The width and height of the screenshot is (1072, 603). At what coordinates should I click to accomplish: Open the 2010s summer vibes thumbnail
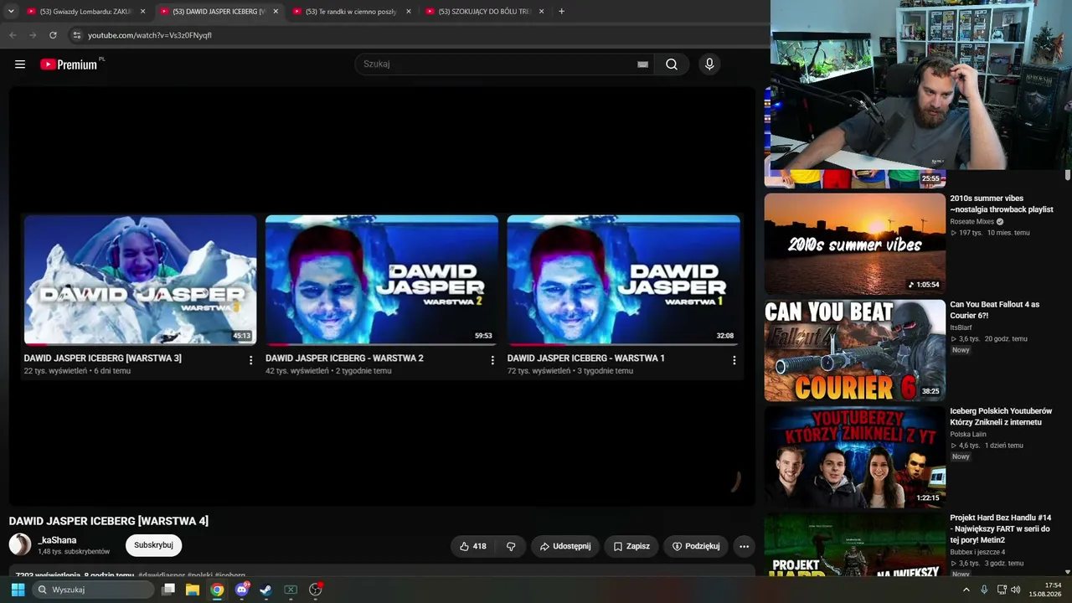point(855,244)
